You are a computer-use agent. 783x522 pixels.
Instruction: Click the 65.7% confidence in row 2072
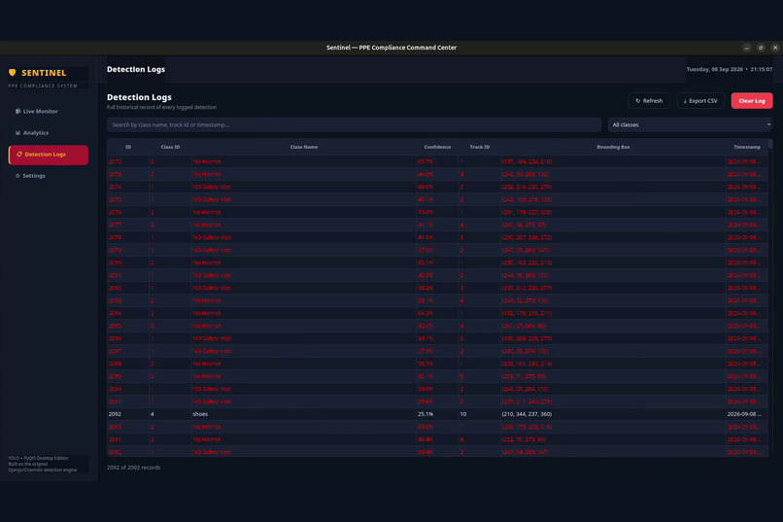point(437,161)
